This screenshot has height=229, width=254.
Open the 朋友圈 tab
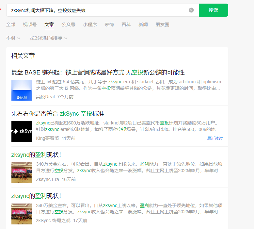coord(162,25)
